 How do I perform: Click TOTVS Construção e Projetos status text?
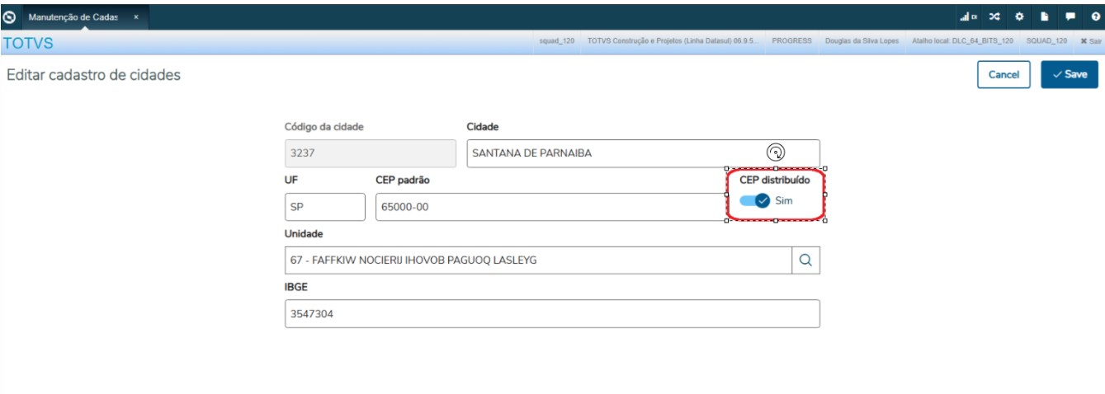point(673,40)
